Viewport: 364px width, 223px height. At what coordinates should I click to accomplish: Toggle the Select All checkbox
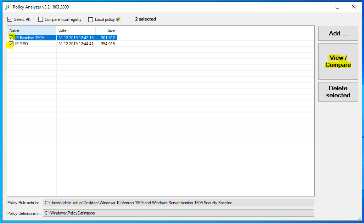pos(10,19)
